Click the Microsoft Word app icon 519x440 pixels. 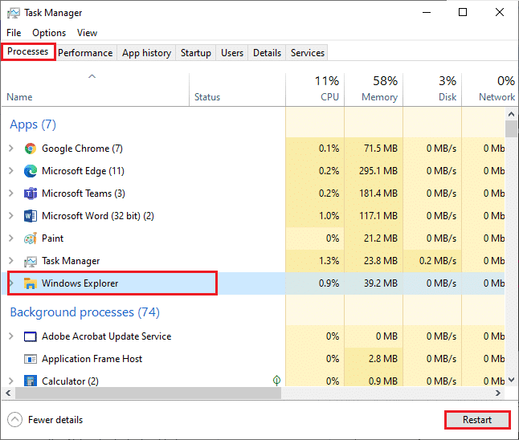click(x=31, y=216)
